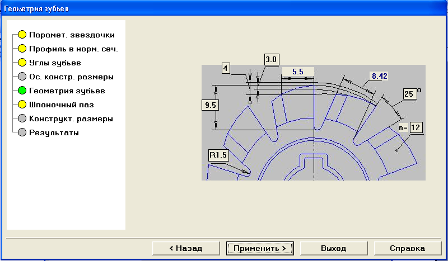Select the yellow circle beside Шпоночный паз
Image resolution: width=448 pixels, height=261 pixels.
point(22,105)
